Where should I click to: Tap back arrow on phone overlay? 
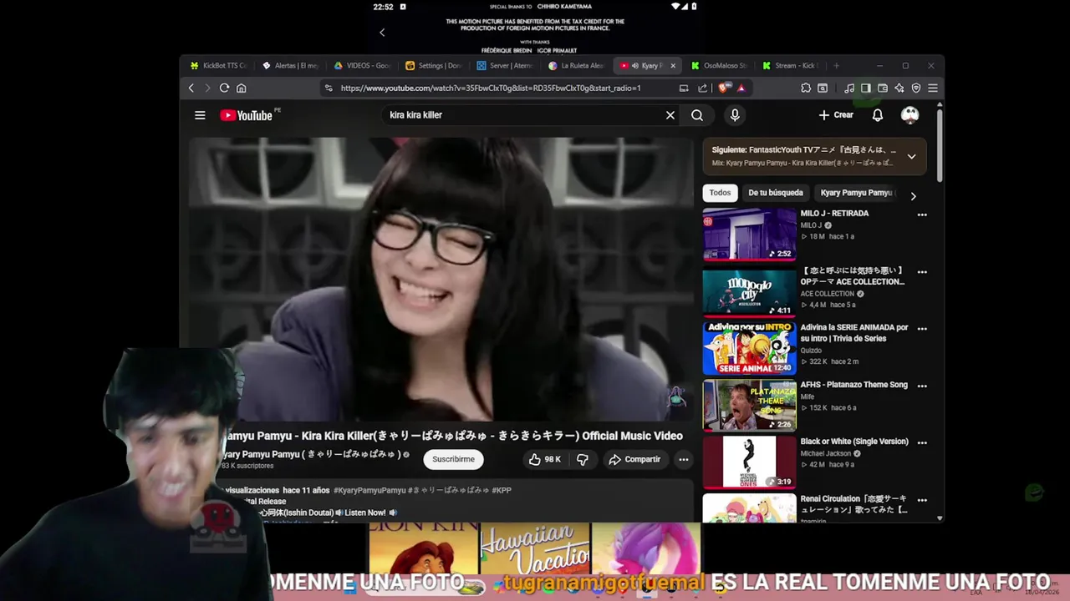click(382, 33)
